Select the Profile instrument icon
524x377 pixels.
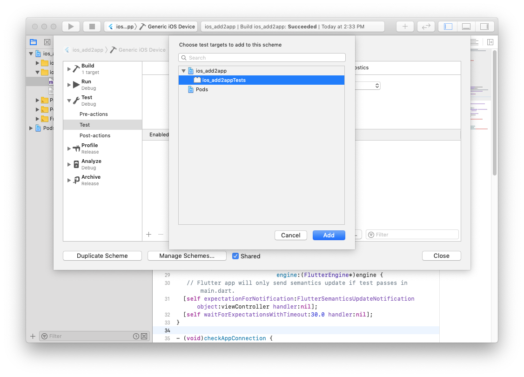(x=76, y=148)
